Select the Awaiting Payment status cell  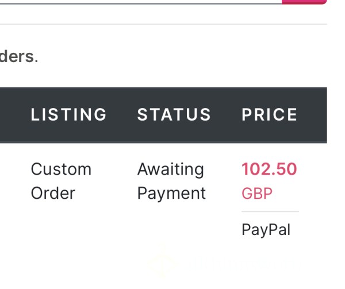[171, 181]
